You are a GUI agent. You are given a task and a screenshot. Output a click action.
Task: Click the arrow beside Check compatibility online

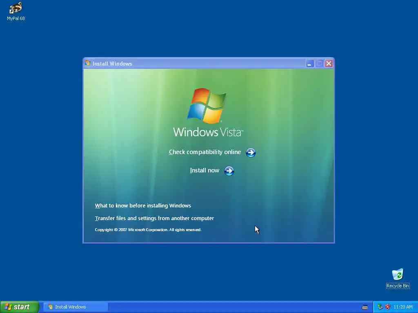(251, 152)
